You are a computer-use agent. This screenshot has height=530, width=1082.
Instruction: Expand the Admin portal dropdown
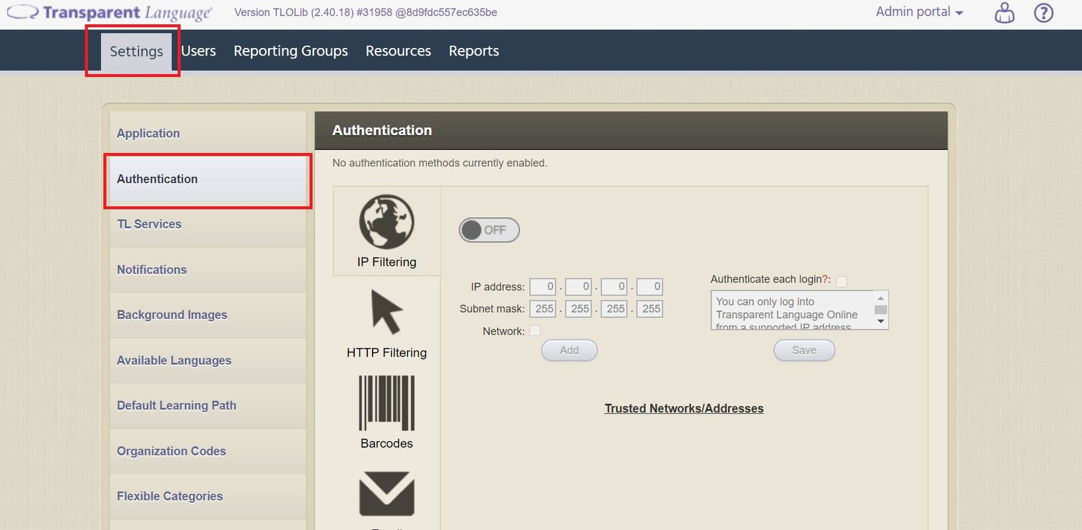[919, 12]
